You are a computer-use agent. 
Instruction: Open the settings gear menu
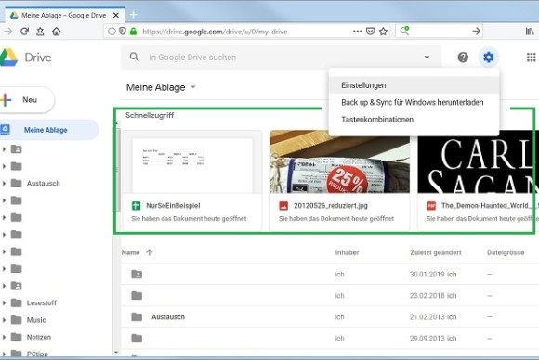pyautogui.click(x=488, y=57)
